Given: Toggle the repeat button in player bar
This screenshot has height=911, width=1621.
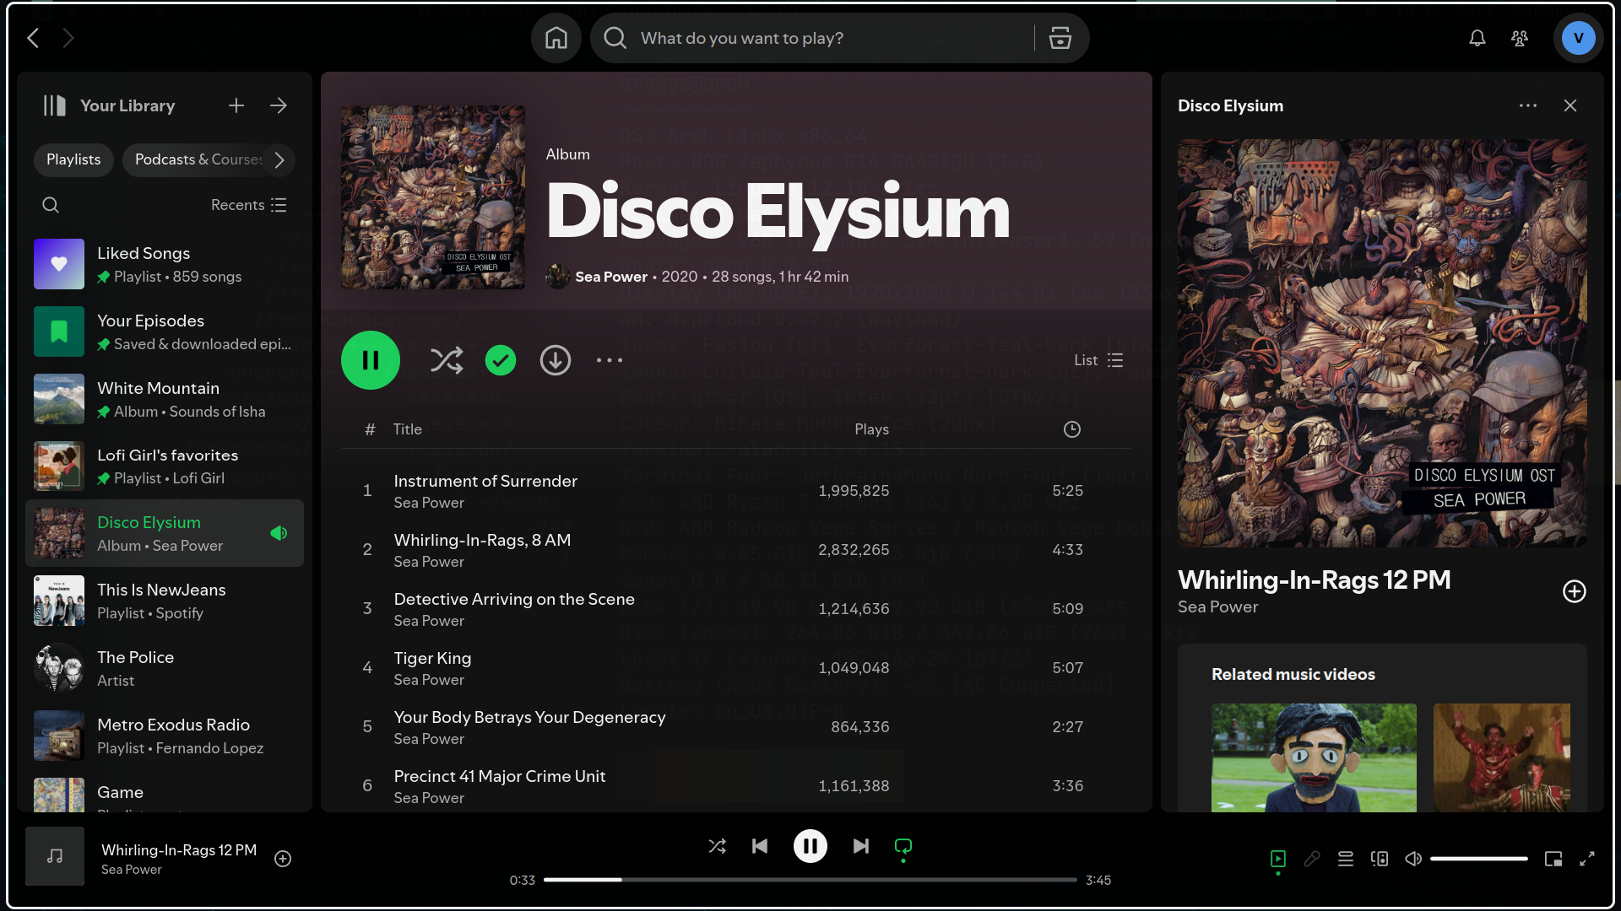Looking at the screenshot, I should point(903,845).
